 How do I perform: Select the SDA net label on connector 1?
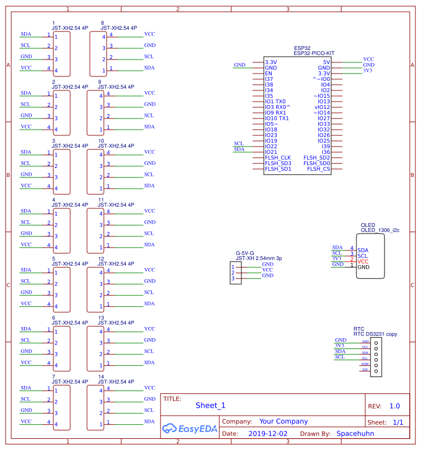pos(26,34)
